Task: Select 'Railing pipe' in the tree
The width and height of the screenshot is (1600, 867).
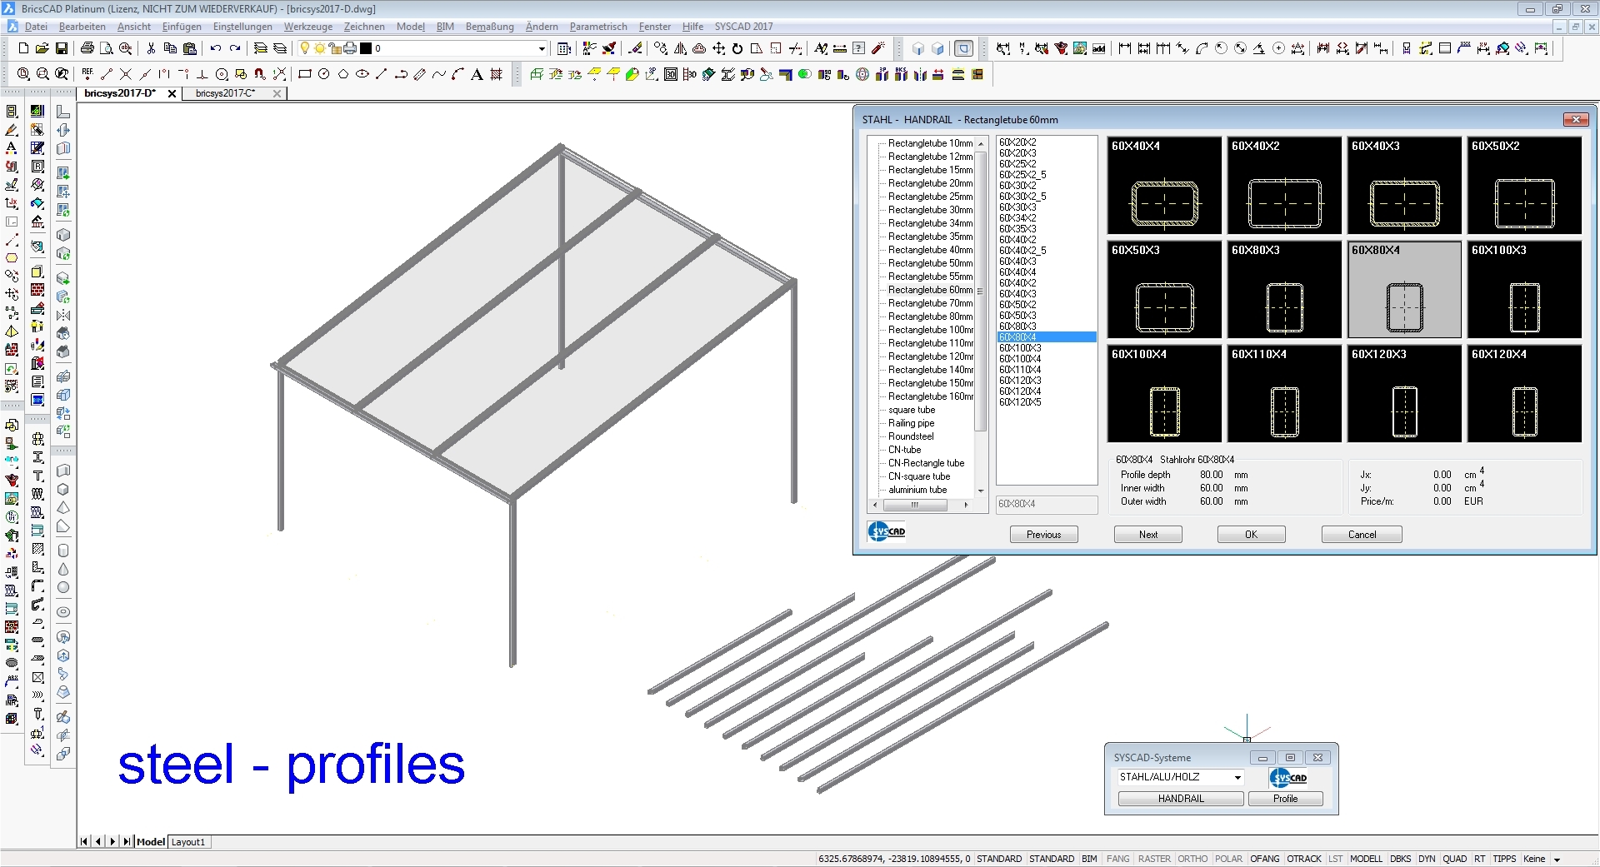Action: coord(911,423)
